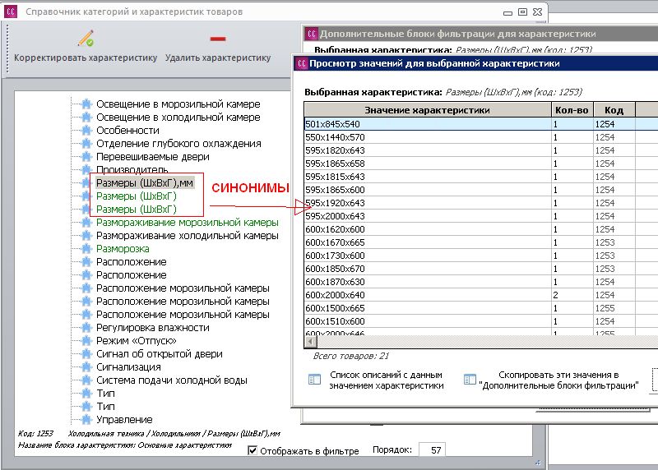The width and height of the screenshot is (658, 470).
Task: Select table row 501x845x540
Action: [x=481, y=124]
